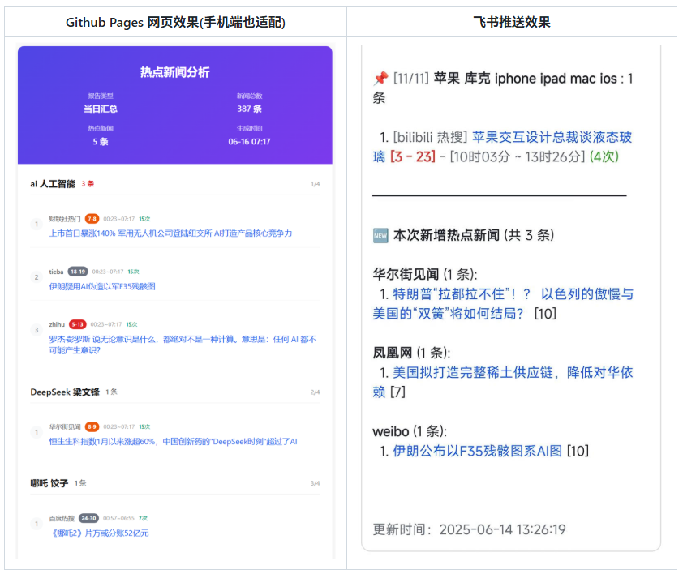Open the 伊朗公布以F35残骸图系AI图 weibo link
The image size is (683, 574).
pyautogui.click(x=477, y=451)
